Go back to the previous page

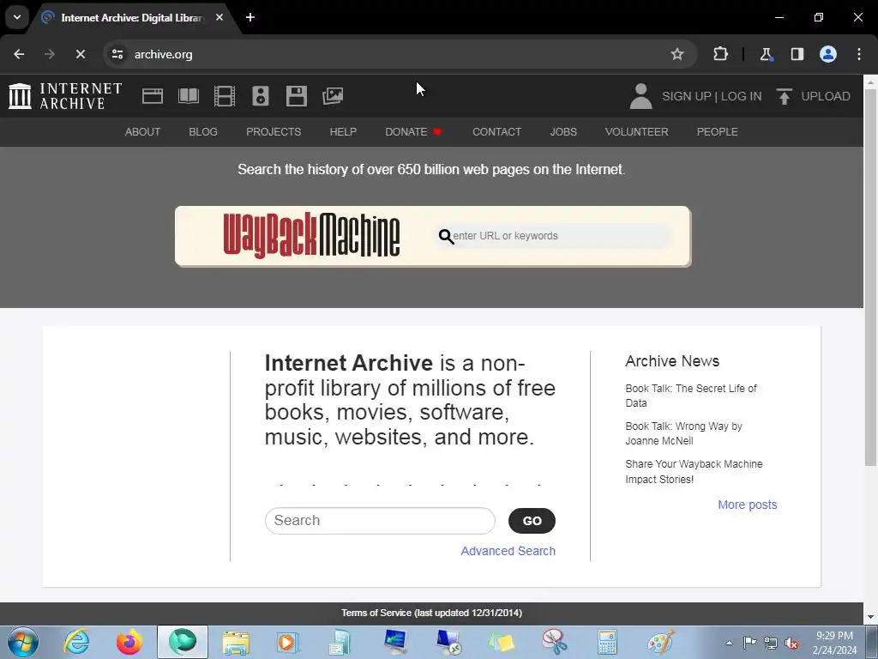pos(19,54)
